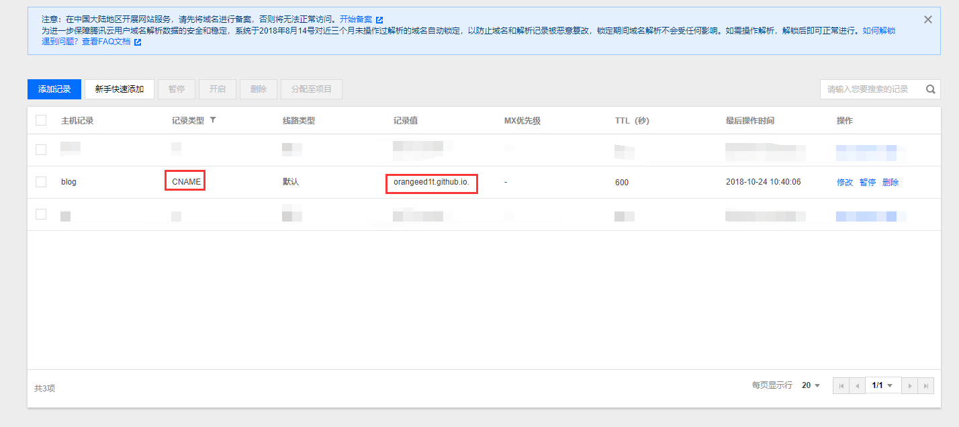Click the 添加记录 button
The image size is (959, 427).
tap(54, 89)
